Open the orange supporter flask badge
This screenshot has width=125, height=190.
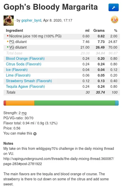tap(115, 20)
